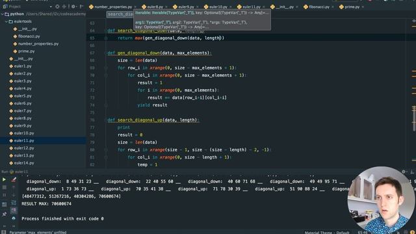
Task: Open euler9.py in project tree
Action: pos(23,125)
